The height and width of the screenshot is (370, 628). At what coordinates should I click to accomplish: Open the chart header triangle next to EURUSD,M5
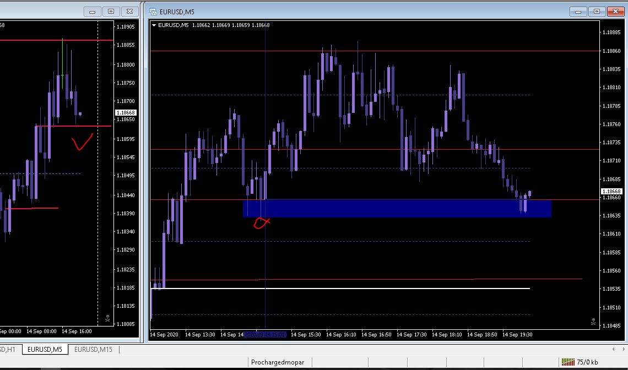point(154,25)
